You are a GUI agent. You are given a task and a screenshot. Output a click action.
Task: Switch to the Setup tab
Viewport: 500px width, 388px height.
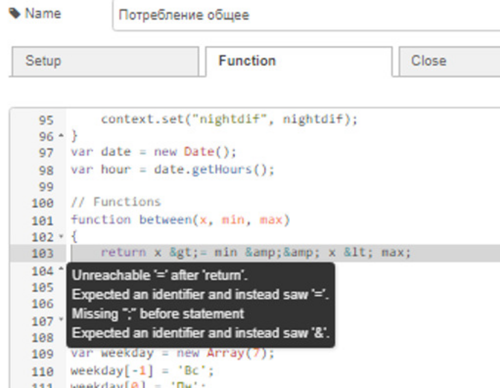[105, 61]
